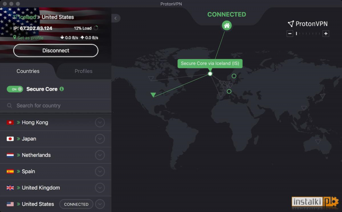Click the CONNECTED badge next to United States

pyautogui.click(x=76, y=204)
